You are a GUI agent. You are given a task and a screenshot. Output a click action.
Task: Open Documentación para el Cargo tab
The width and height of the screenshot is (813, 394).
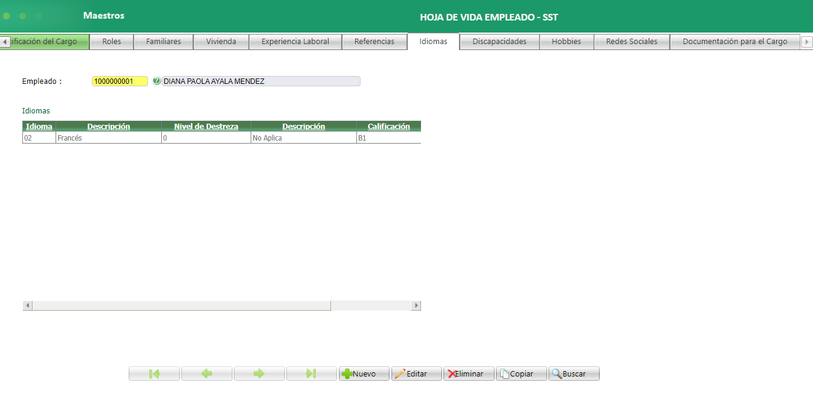[735, 42]
